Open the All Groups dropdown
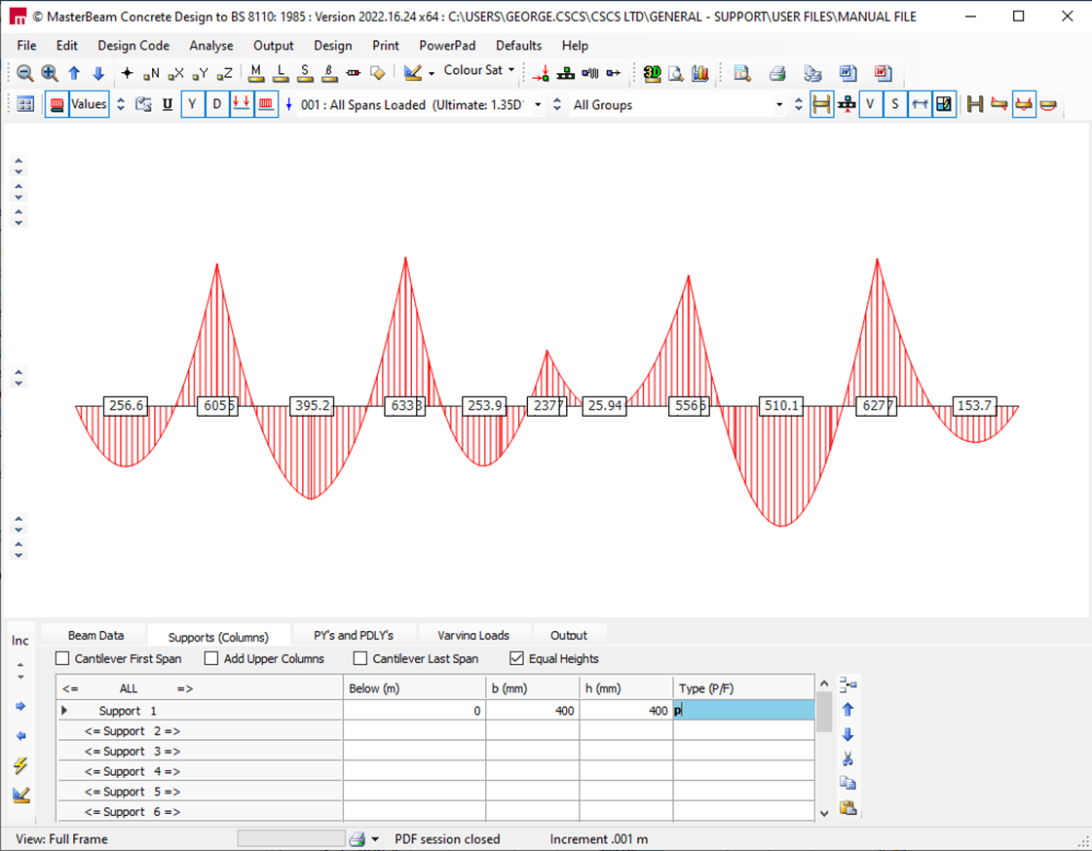The height and width of the screenshot is (851, 1092). pyautogui.click(x=778, y=105)
